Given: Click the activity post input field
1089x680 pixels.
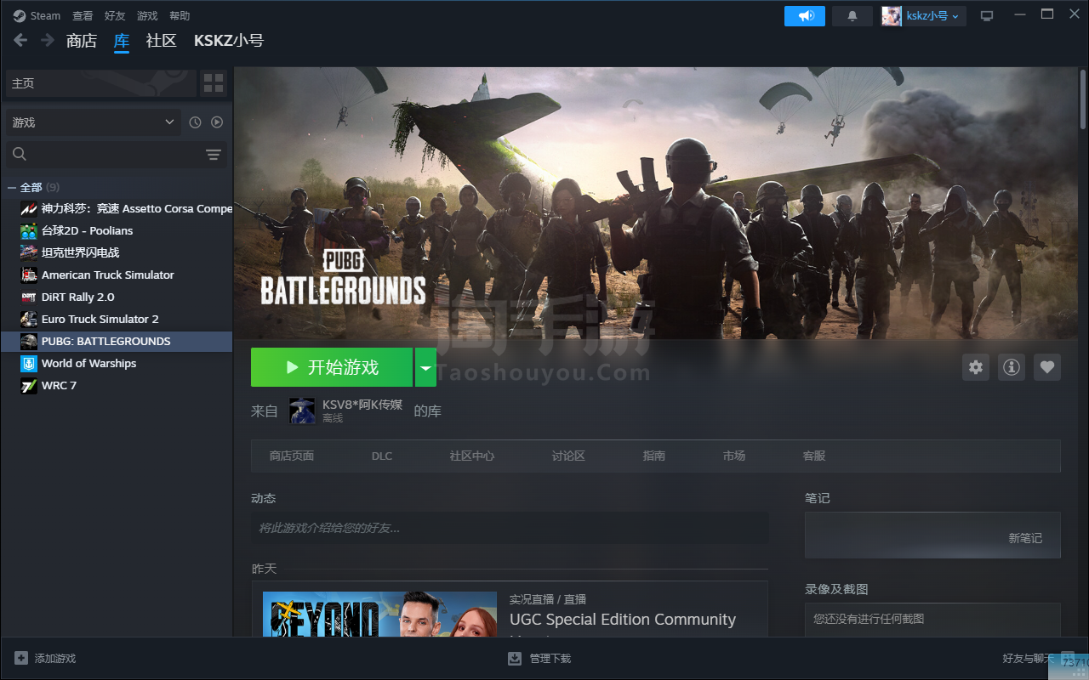Looking at the screenshot, I should (x=510, y=528).
